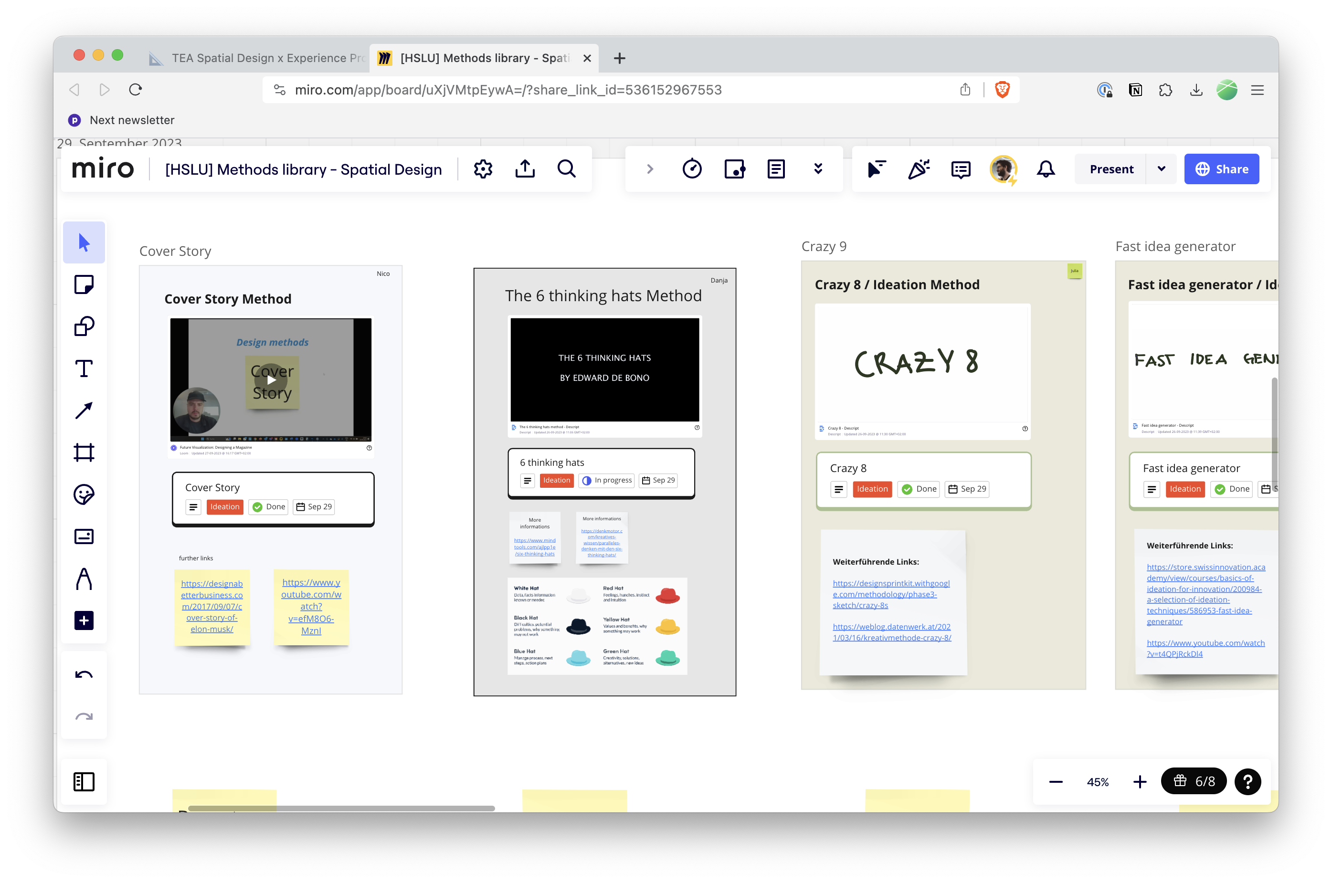Toggle In progress status on 6 thinking hats
Screen dimensions: 1332x883
(607, 480)
